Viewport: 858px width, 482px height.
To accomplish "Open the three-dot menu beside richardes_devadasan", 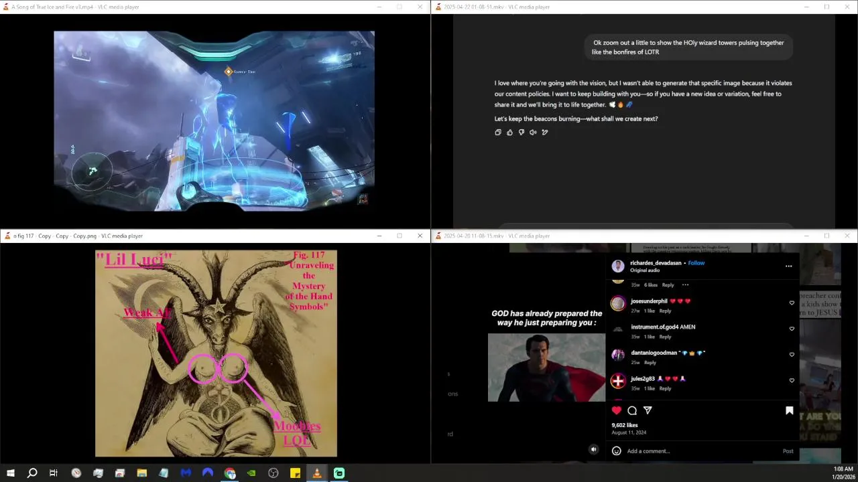I will tap(788, 266).
